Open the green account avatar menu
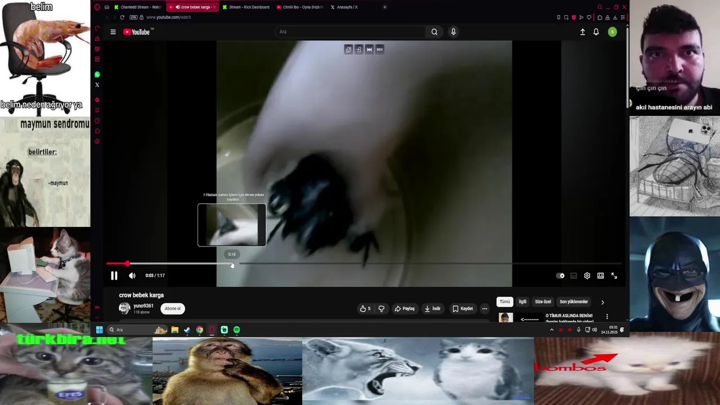 pos(613,32)
